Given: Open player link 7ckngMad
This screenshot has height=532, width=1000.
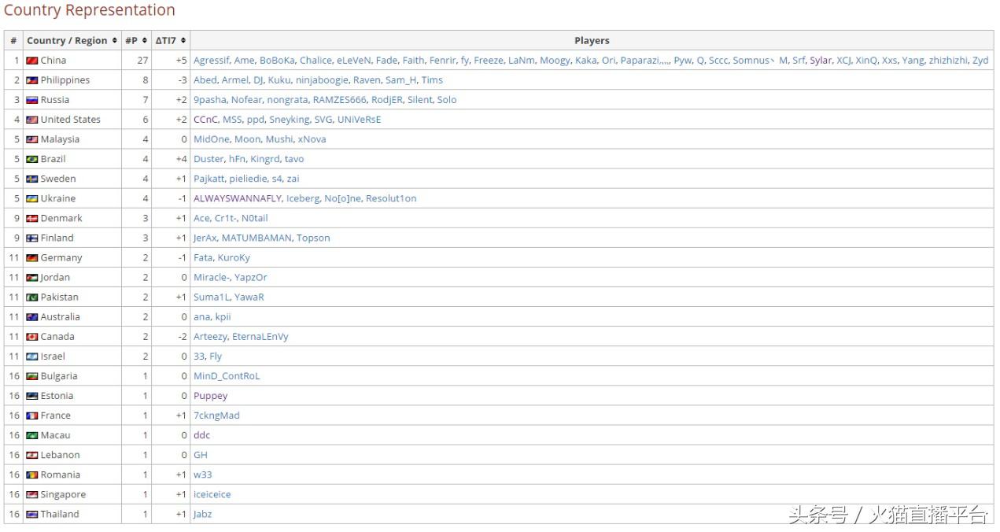Looking at the screenshot, I should [216, 416].
